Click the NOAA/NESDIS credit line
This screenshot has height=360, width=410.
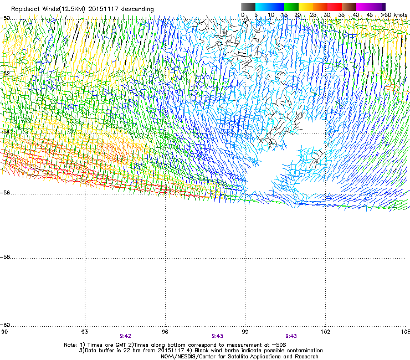[x=239, y=357]
